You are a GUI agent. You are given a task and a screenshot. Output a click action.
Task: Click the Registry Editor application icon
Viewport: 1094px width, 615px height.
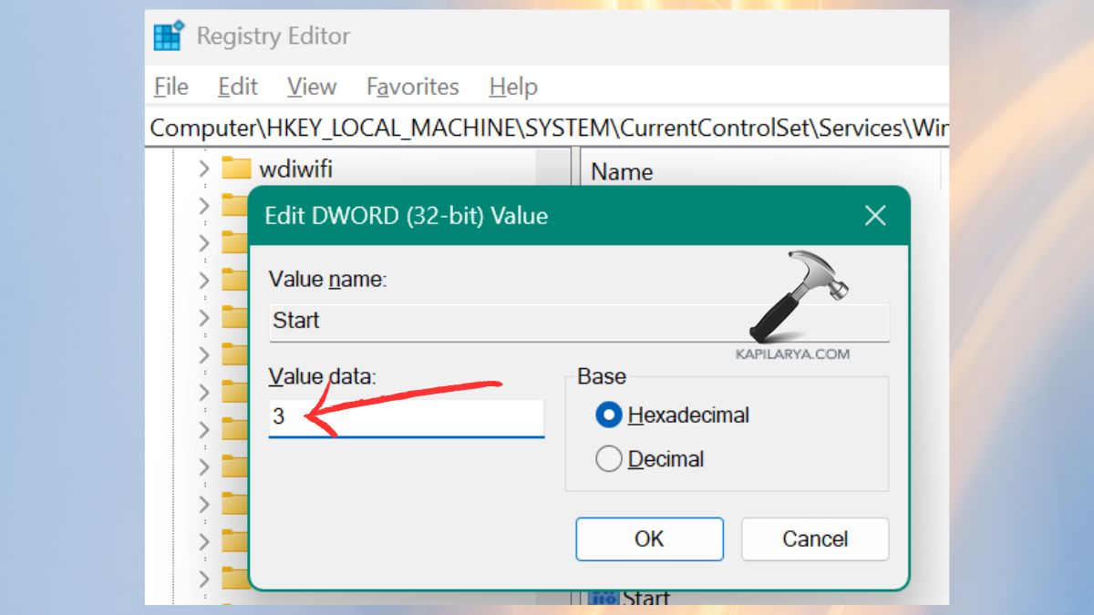169,35
